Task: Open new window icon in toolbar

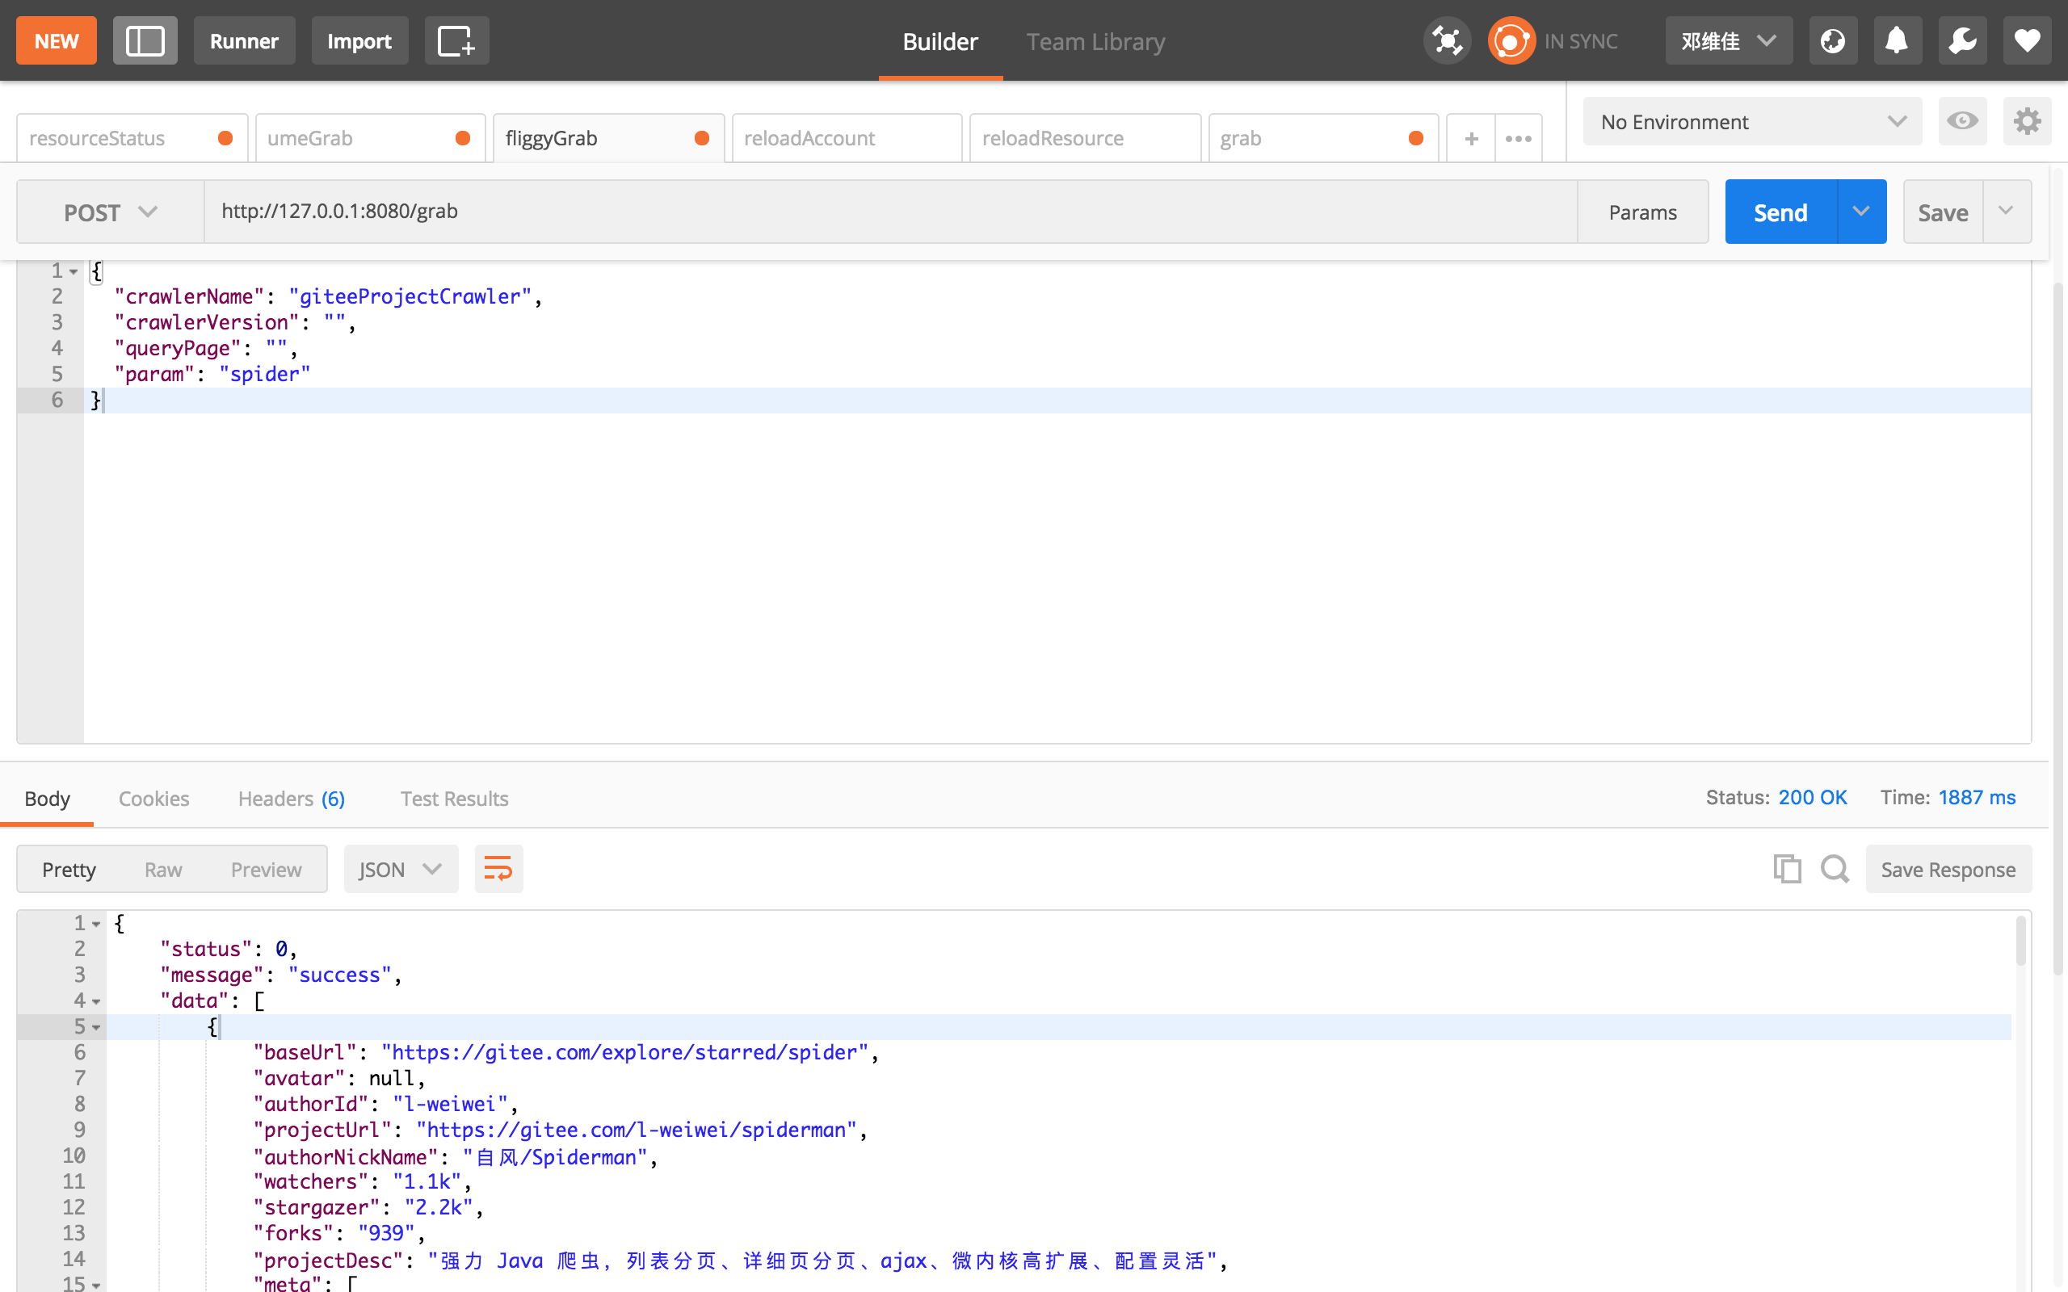Action: pos(456,40)
